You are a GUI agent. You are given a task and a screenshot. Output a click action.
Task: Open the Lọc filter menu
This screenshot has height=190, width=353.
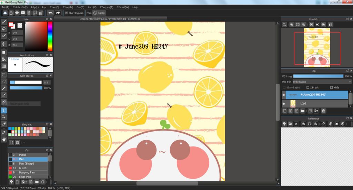click(x=44, y=7)
